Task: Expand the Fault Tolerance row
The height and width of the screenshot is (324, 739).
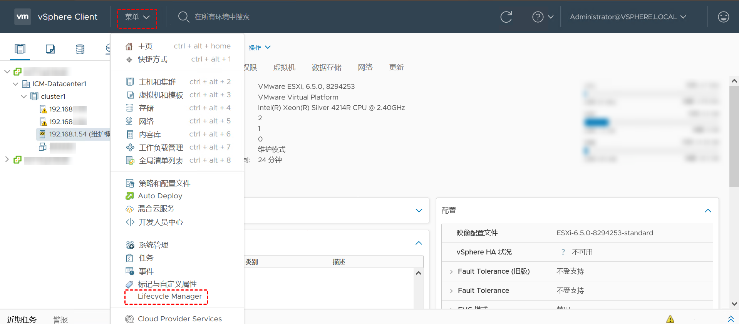Action: 451,291
